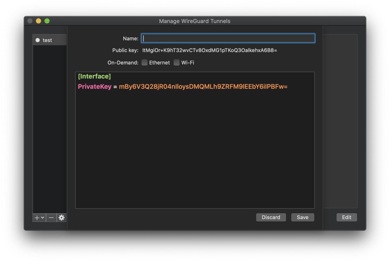Remove tunnel with minus button

[x=51, y=218]
